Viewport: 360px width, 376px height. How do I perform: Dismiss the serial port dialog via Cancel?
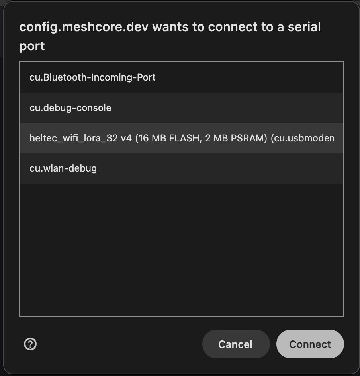pos(235,344)
